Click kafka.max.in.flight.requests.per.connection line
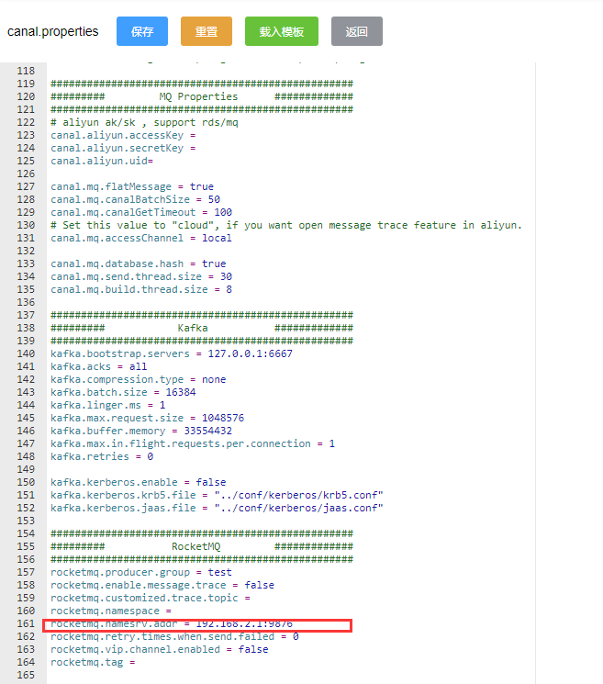The height and width of the screenshot is (684, 603). 193,443
